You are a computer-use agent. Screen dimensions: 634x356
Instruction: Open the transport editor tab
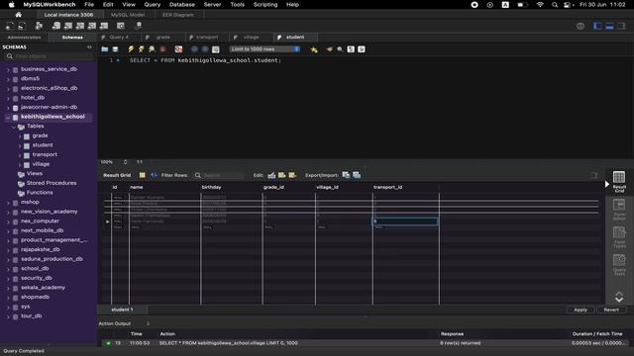pyautogui.click(x=207, y=38)
